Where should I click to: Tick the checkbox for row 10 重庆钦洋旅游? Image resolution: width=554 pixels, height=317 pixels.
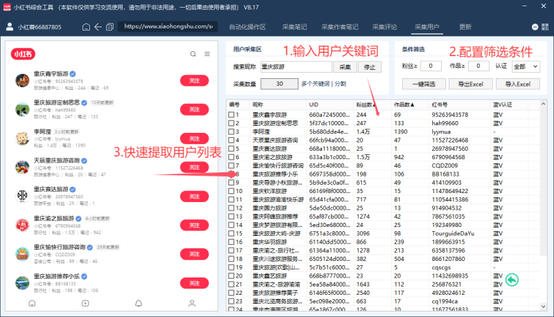231,191
